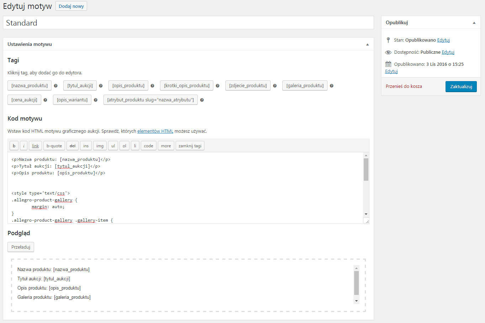Click the del editor button
The image size is (485, 323).
tap(73, 146)
